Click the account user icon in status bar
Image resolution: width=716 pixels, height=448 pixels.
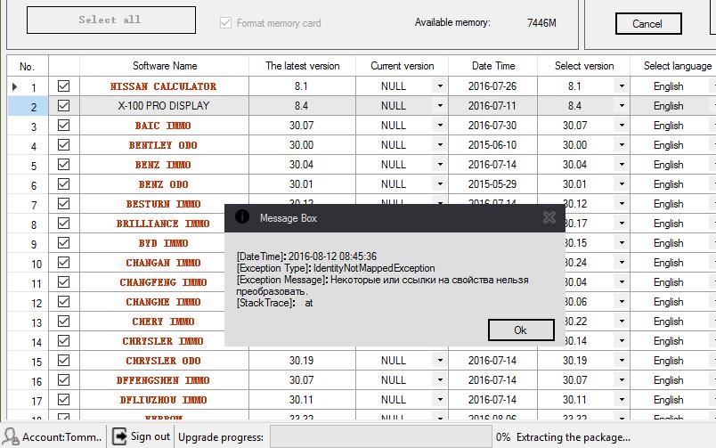(11, 436)
